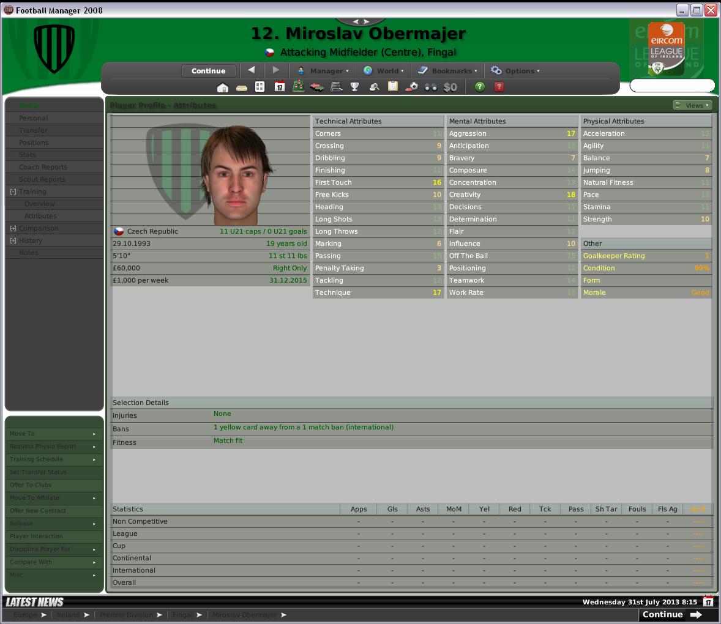
Task: Click the Czech flag next to position
Action: pos(270,53)
